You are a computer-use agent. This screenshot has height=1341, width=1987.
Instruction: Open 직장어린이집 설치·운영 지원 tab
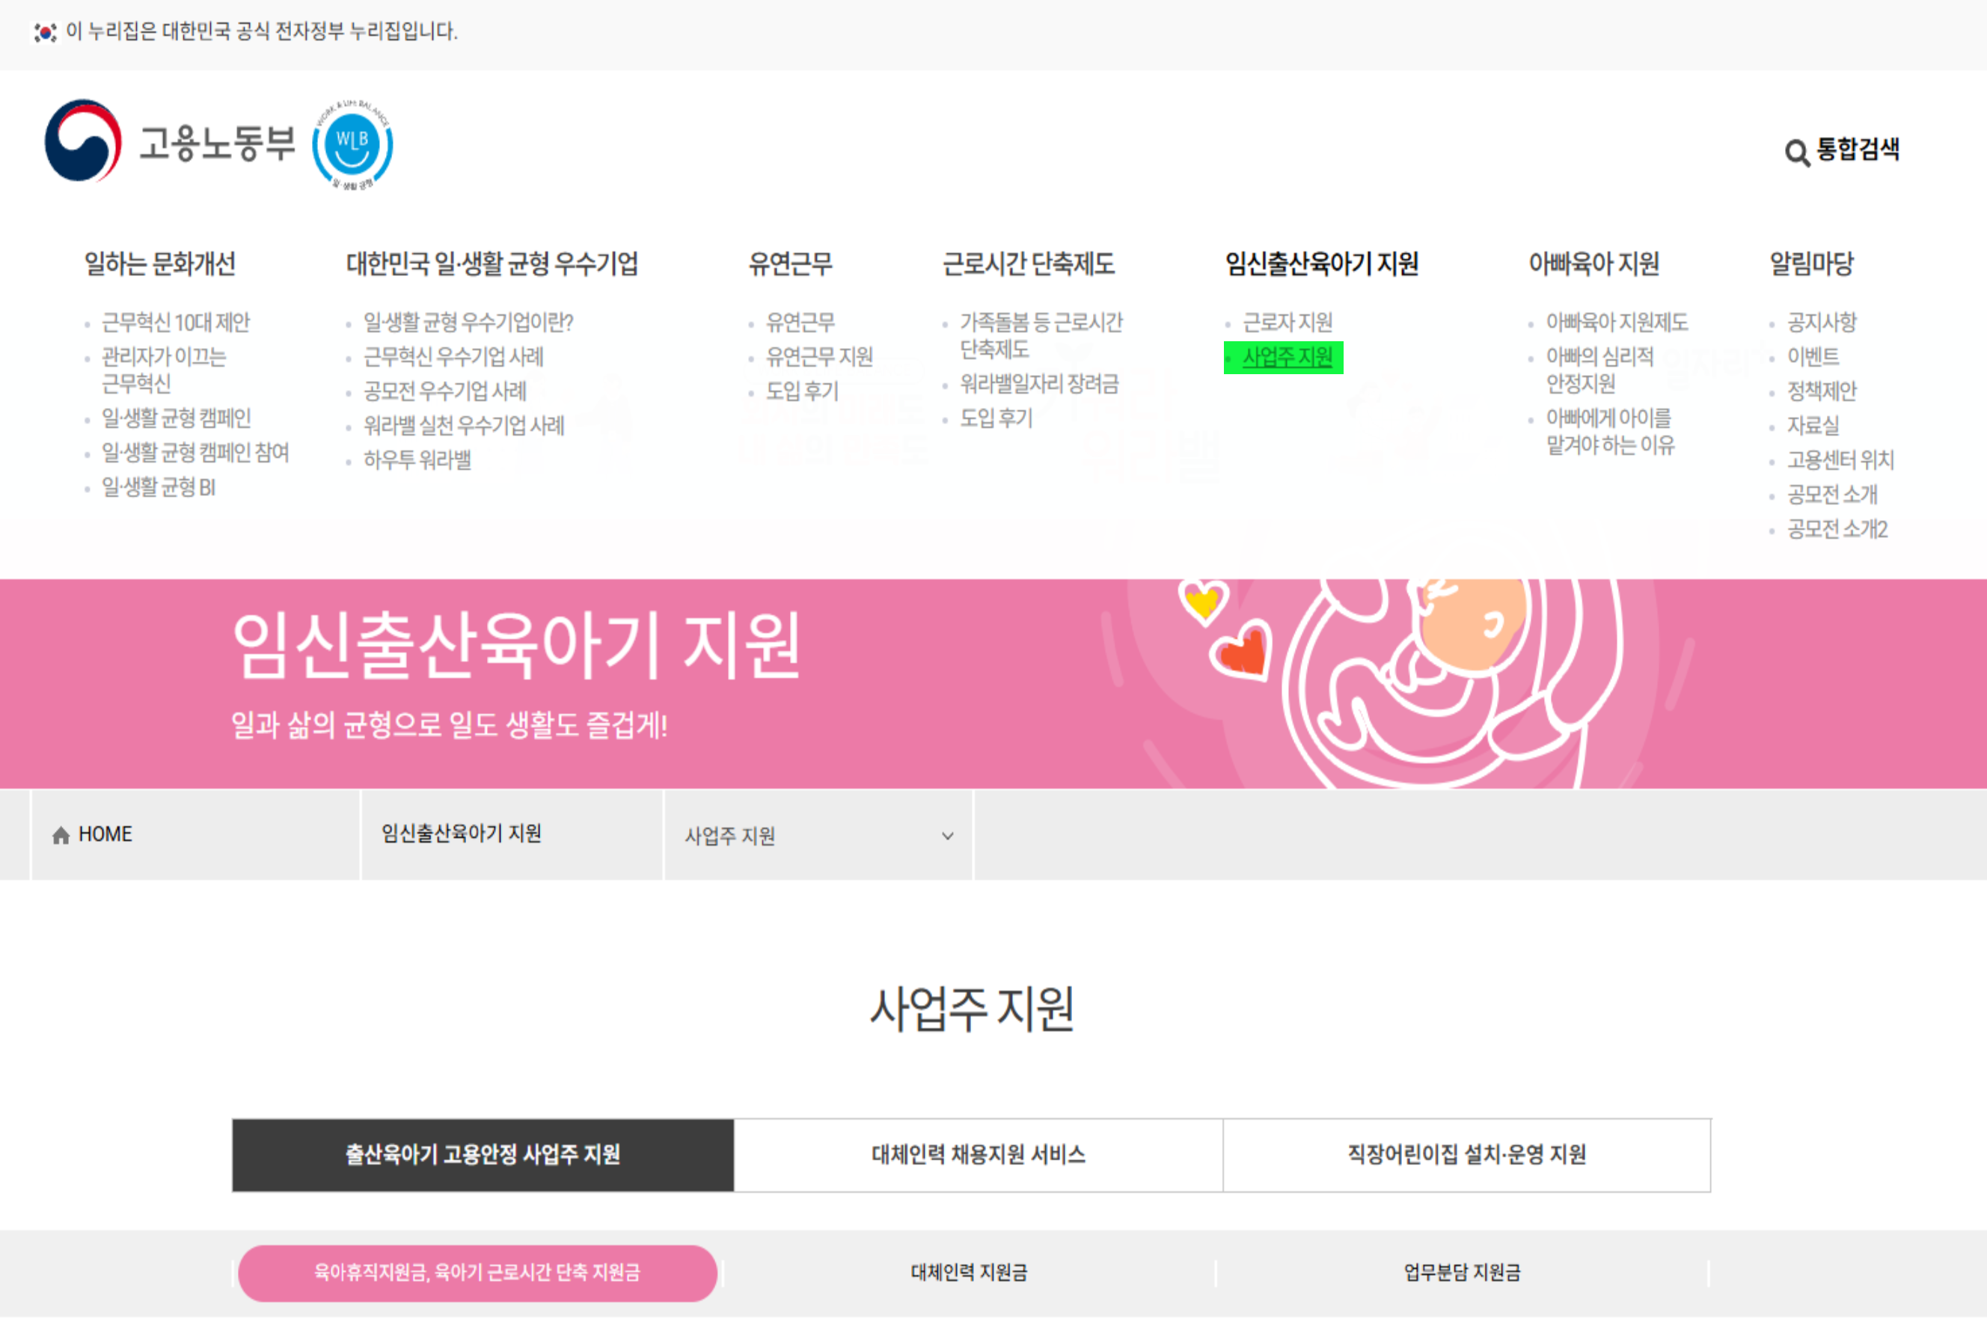click(1466, 1155)
